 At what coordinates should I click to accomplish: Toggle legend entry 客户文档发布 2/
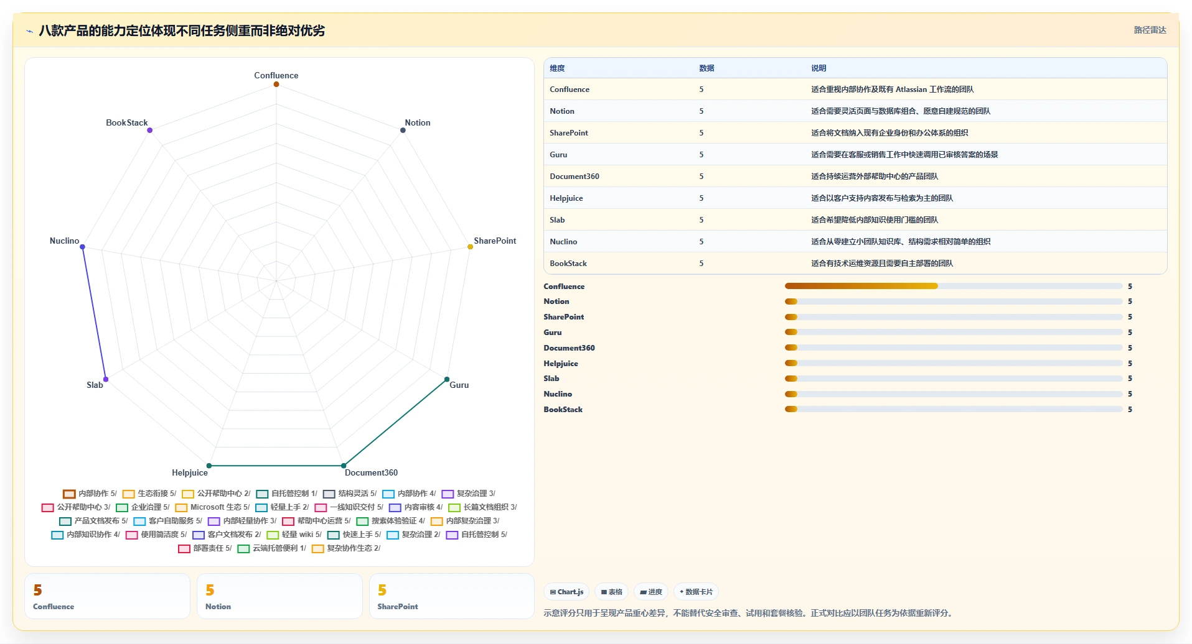click(x=227, y=535)
